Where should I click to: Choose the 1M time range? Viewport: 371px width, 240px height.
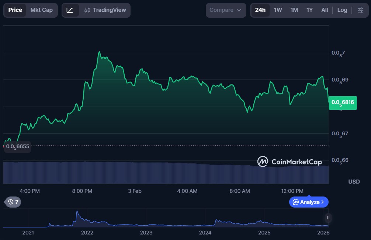pyautogui.click(x=294, y=10)
